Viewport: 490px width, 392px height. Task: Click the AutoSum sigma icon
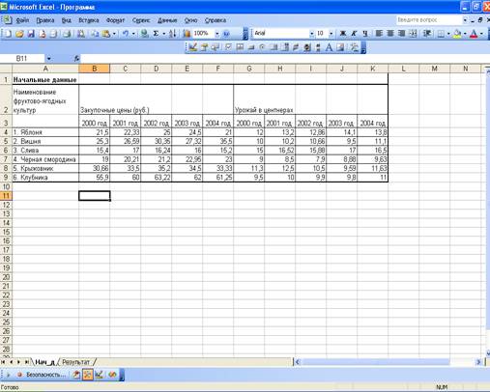point(156,33)
